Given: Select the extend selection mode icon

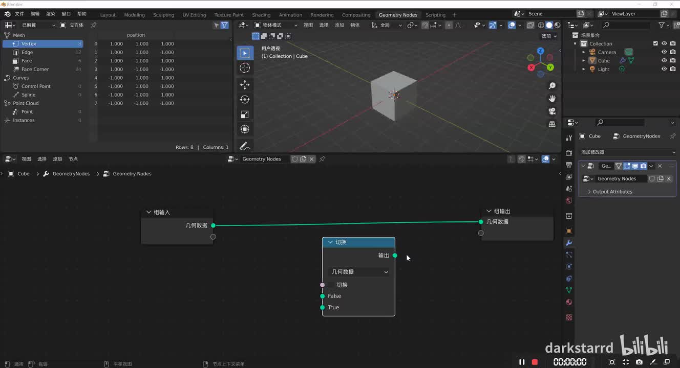Looking at the screenshot, I should [264, 36].
